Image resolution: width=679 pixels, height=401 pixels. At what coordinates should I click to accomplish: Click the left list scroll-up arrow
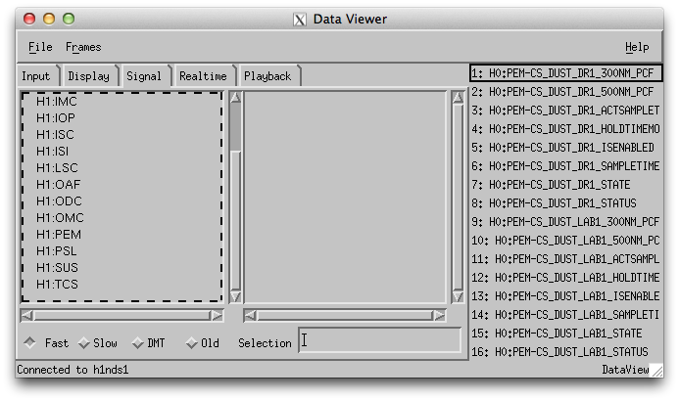pyautogui.click(x=235, y=99)
